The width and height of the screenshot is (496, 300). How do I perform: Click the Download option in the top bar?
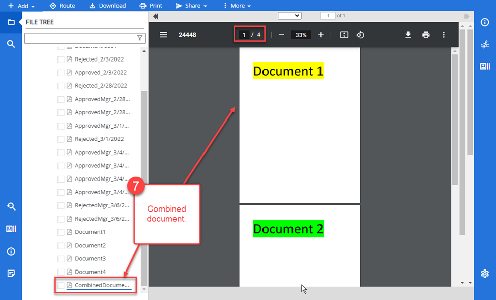point(107,6)
